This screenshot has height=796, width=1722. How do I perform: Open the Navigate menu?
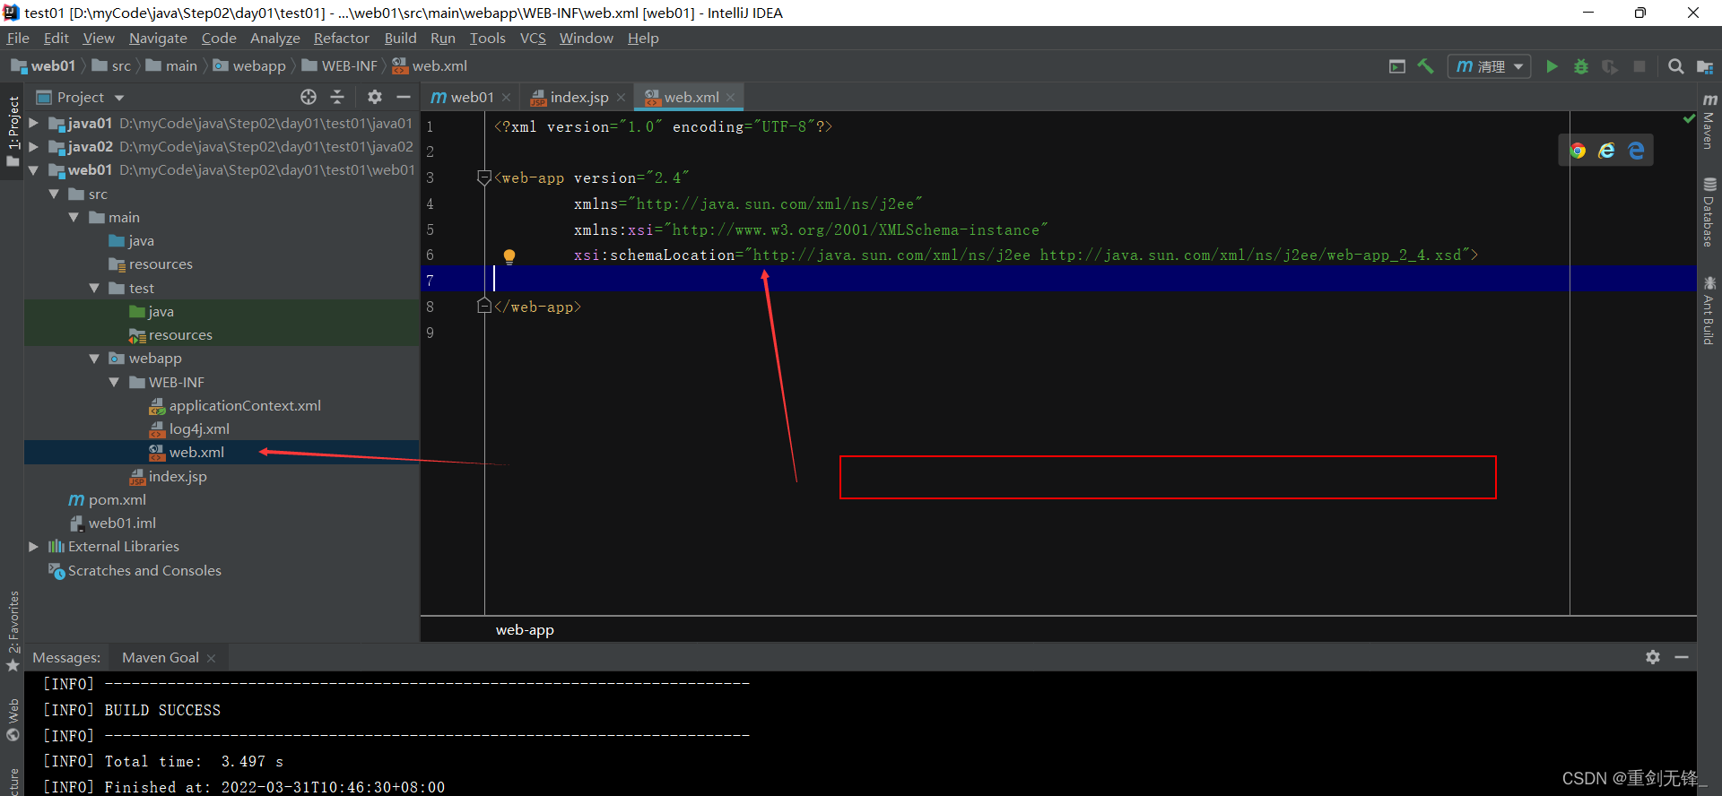coord(158,38)
